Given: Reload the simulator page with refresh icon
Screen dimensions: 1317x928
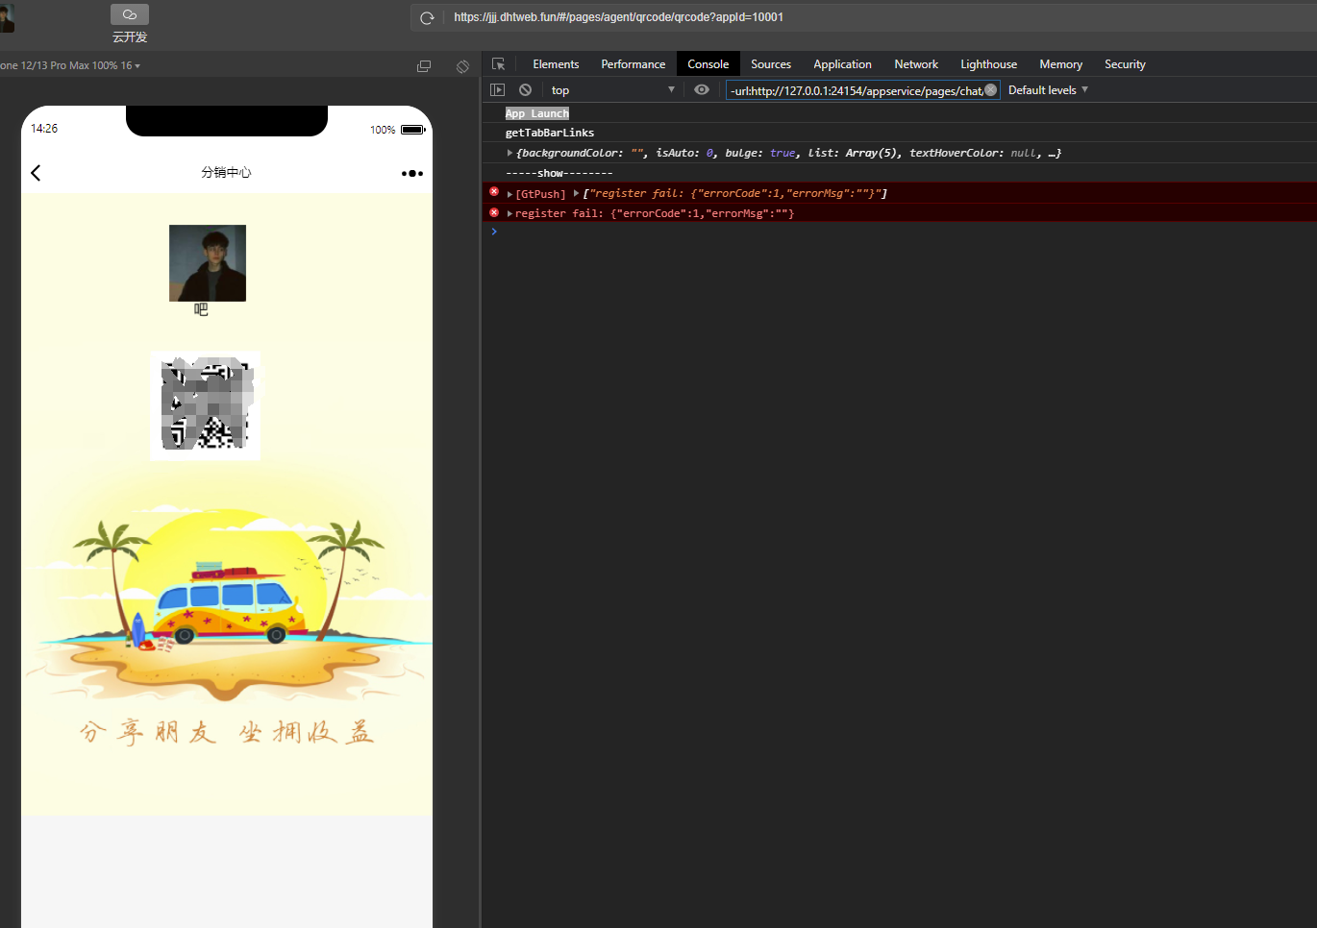Looking at the screenshot, I should coord(428,17).
